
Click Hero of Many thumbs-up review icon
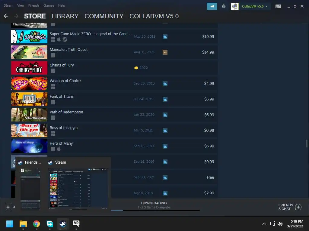(165, 146)
